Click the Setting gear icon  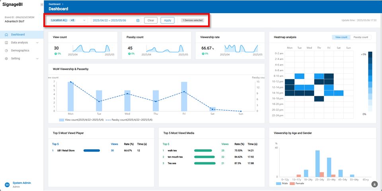[x=6, y=58]
